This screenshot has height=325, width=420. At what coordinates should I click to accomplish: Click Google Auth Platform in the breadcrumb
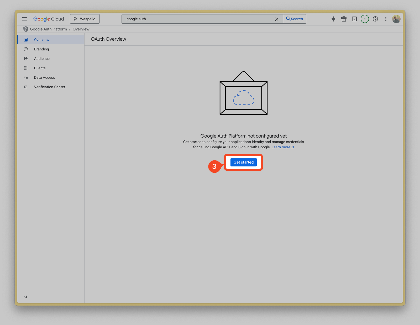tap(48, 29)
